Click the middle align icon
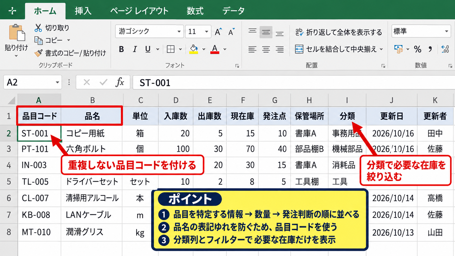Screen dimensions: 455x256 266,32
